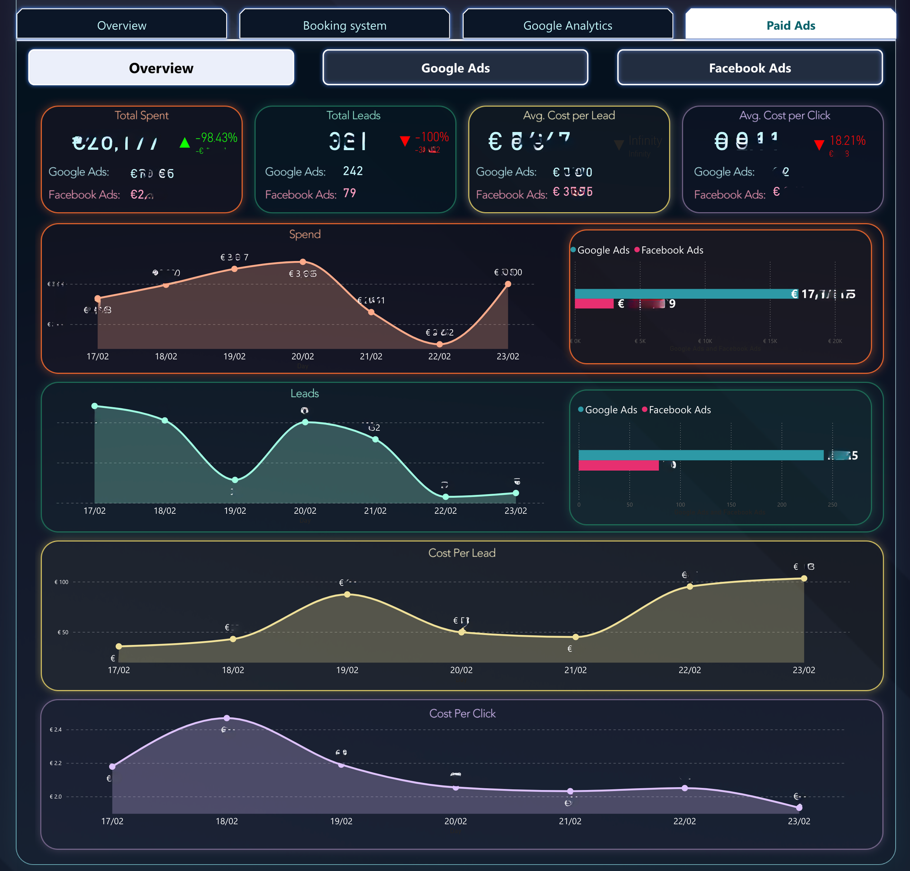Click the Spend chart title
Screen dimensions: 910x871
[x=305, y=234]
